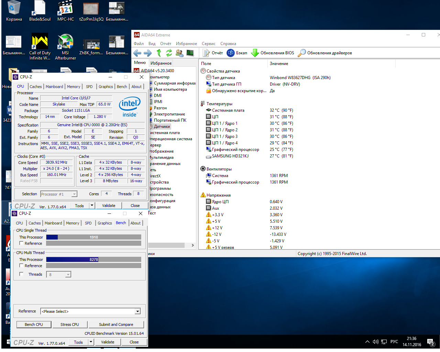Click Validate in the Bench CPU-Z window

108,342
